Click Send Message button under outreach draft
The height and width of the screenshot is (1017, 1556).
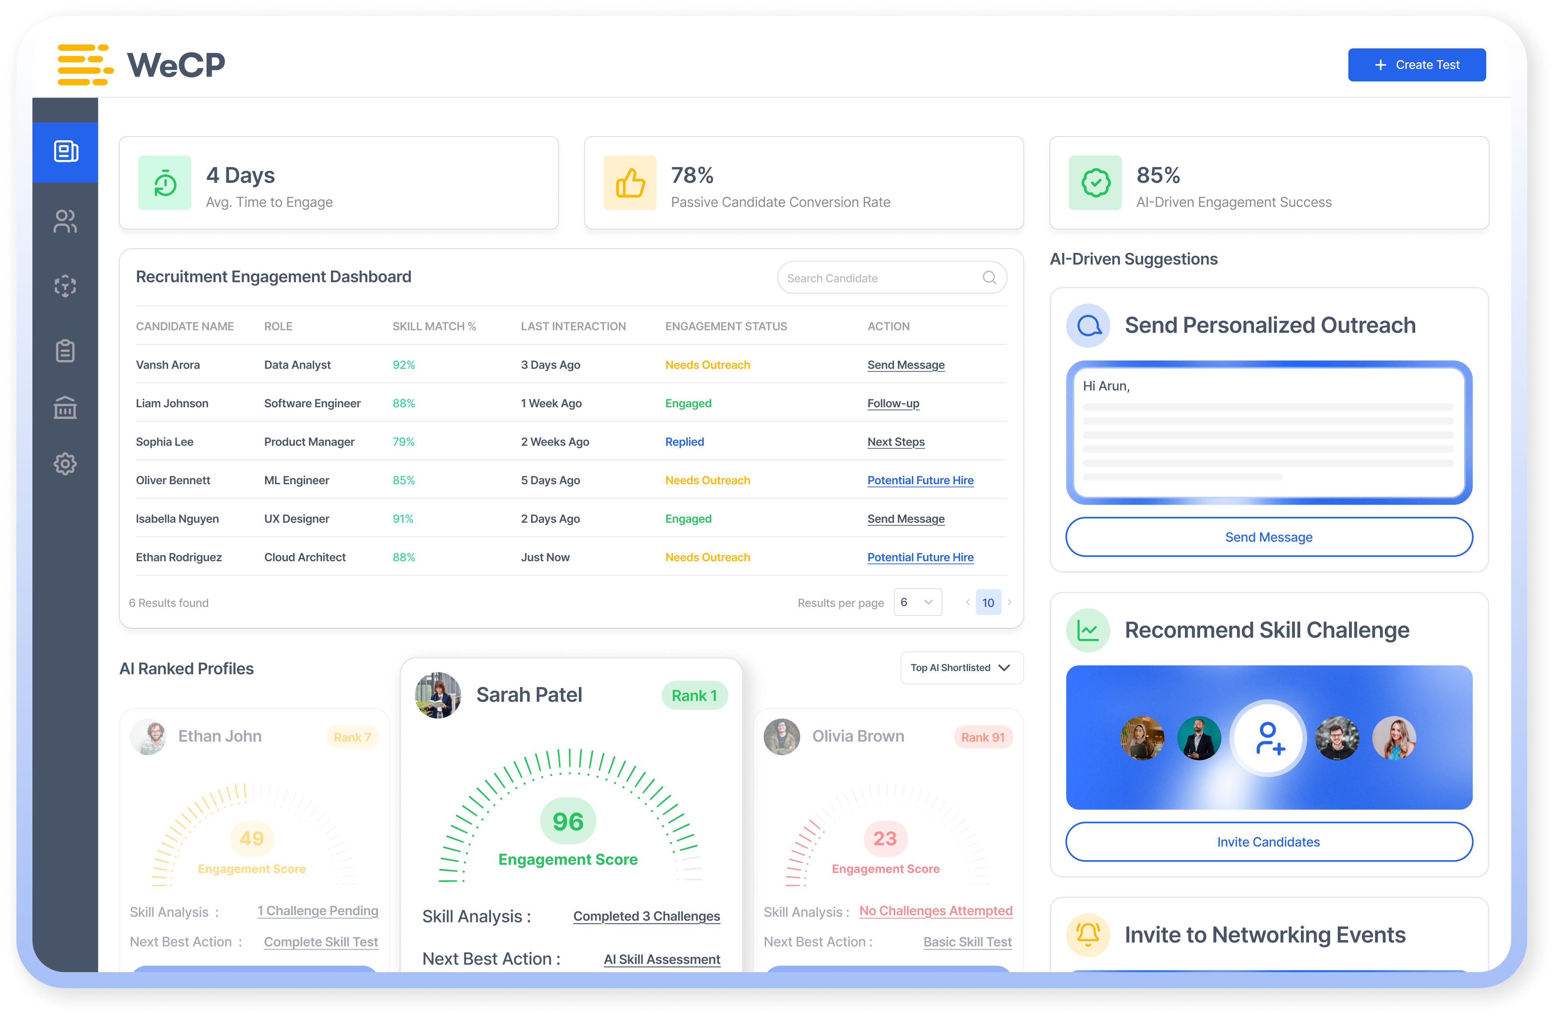[1269, 537]
